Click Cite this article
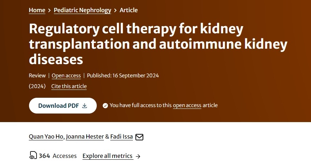Viewport: 311px width, 164px height. tap(69, 86)
